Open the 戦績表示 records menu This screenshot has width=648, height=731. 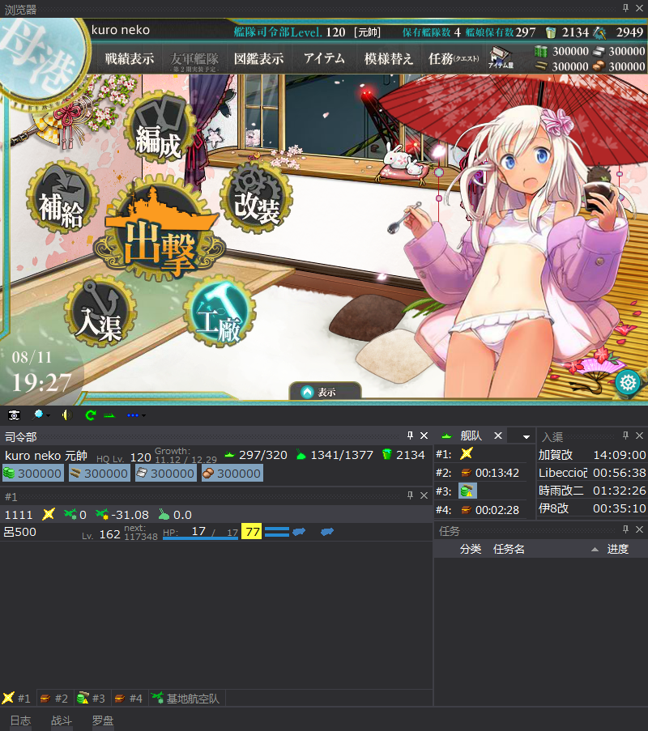tap(130, 59)
